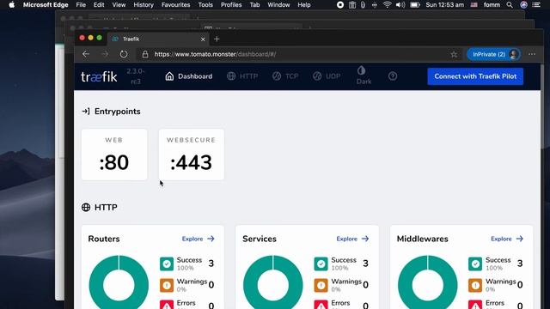Screen dimensions: 550x309
Task: Switch to the UDP nav section
Action: 327,76
